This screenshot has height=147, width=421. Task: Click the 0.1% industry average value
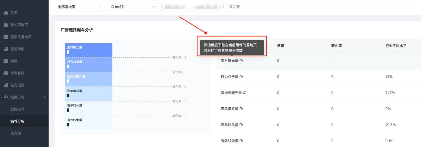pyautogui.click(x=389, y=141)
